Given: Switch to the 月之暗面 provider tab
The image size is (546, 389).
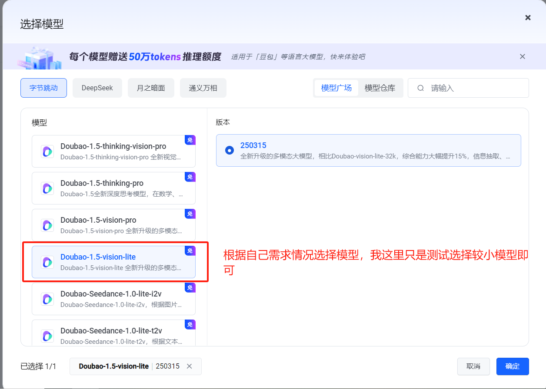Looking at the screenshot, I should click(151, 88).
